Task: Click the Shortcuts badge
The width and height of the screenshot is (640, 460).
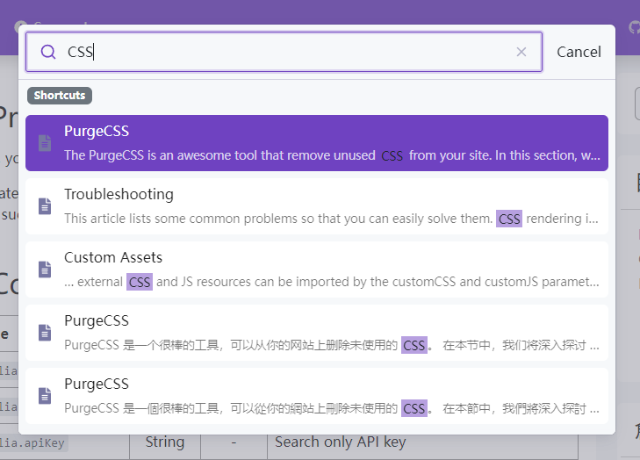Action: point(60,96)
